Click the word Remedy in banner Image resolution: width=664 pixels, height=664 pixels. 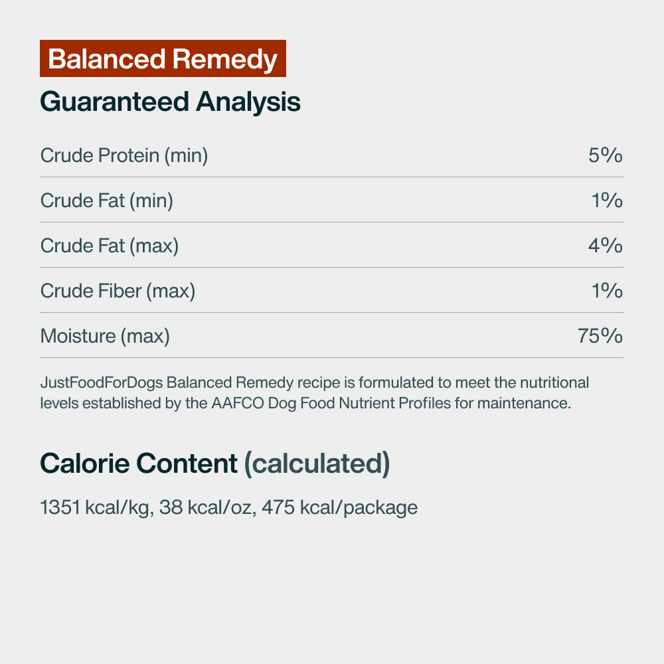pyautogui.click(x=225, y=59)
